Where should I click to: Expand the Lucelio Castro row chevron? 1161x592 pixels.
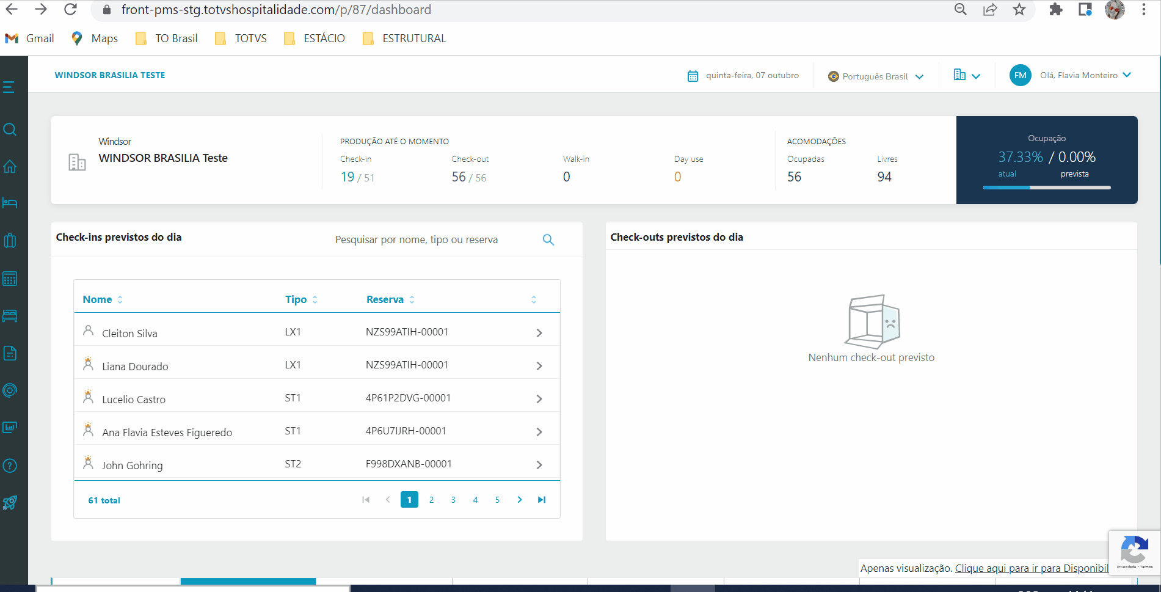coord(539,399)
